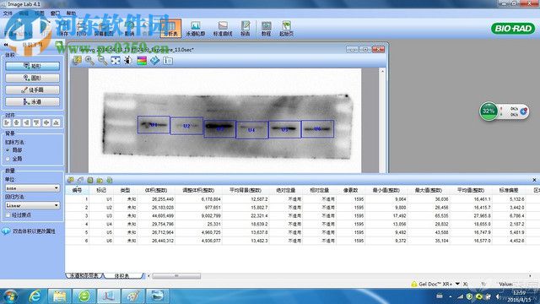Click the 标记 label column header
Viewport: 540px width, 304px height.
101,190
